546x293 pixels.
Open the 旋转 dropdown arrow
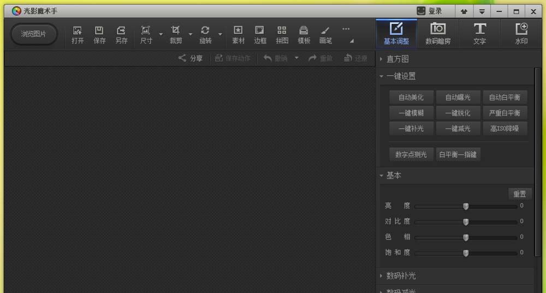tap(220, 34)
